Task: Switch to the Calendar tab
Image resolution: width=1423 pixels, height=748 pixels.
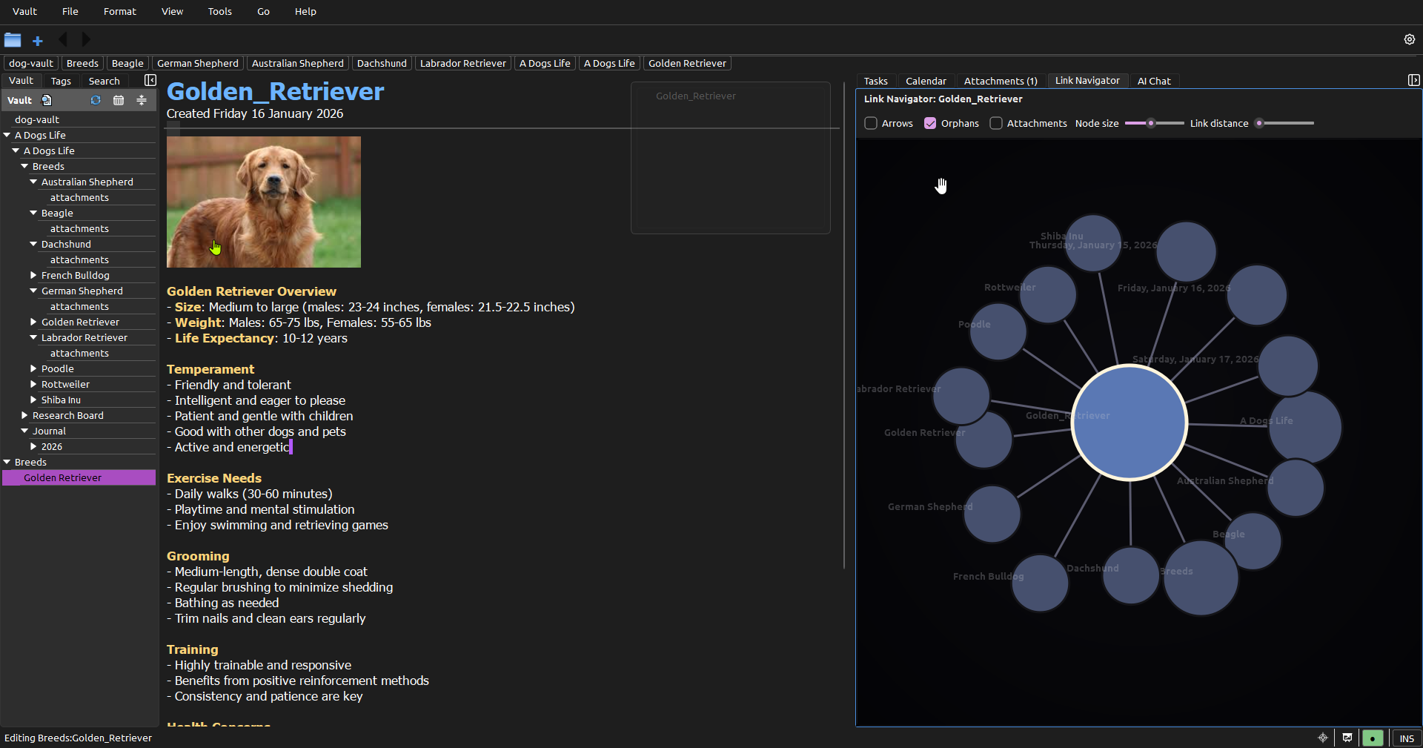Action: click(926, 81)
